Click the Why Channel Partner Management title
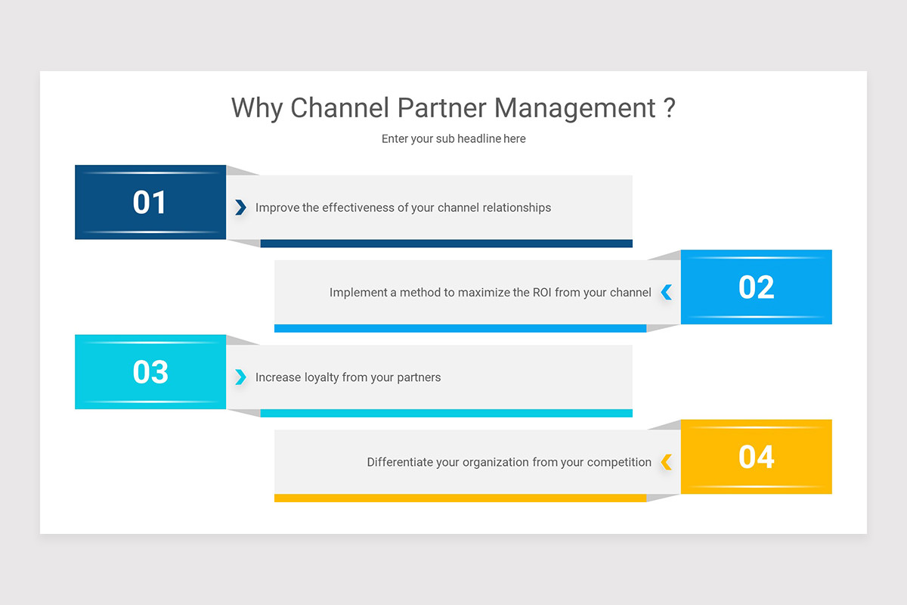The image size is (907, 605). (x=453, y=107)
